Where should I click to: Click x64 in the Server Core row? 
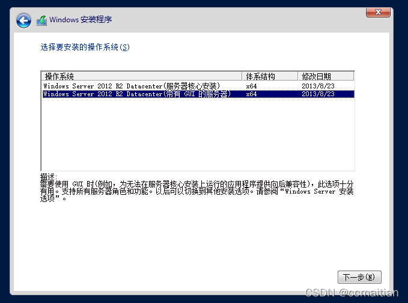coord(251,86)
